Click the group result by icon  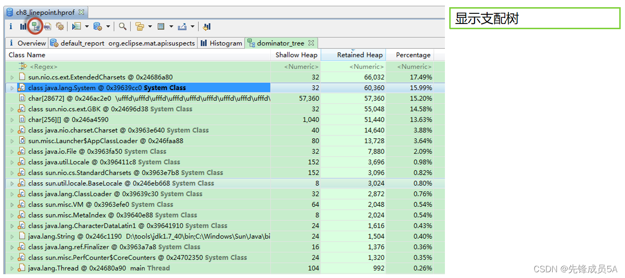tap(140, 27)
